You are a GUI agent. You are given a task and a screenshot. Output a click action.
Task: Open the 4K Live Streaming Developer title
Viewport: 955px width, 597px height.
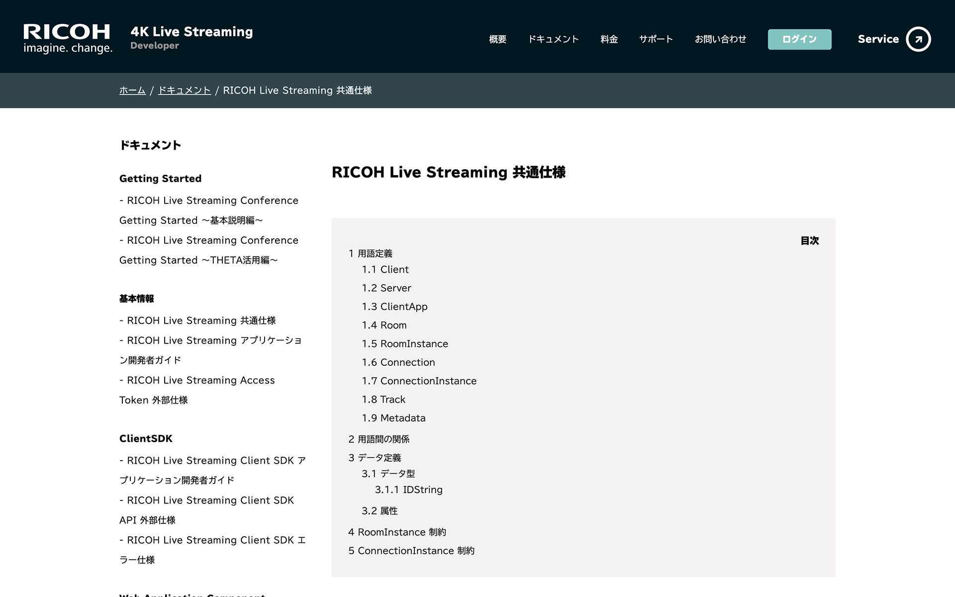pos(191,37)
